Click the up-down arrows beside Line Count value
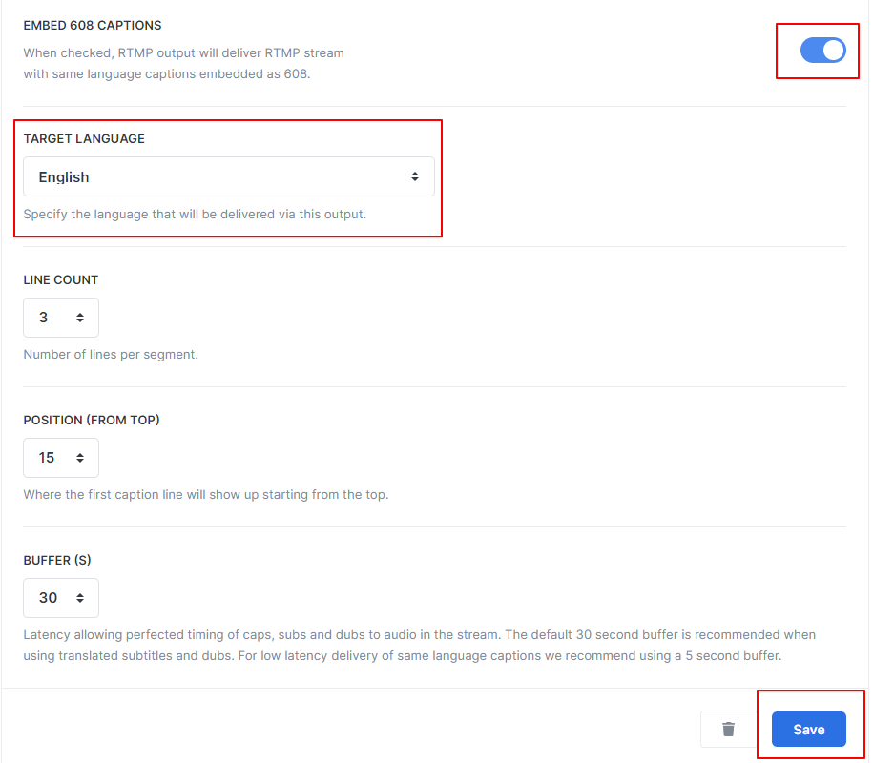 (80, 318)
